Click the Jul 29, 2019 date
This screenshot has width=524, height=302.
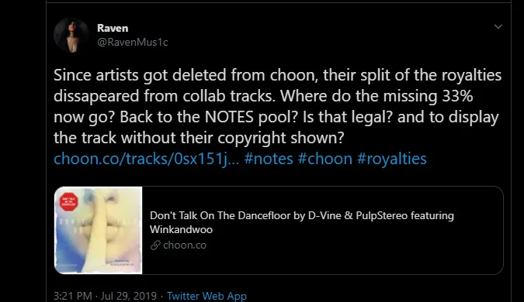(x=129, y=296)
